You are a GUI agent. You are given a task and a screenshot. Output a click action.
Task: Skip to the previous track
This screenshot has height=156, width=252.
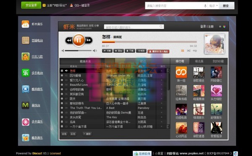[x=69, y=40]
